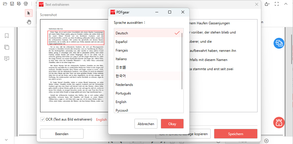
Task: Copy text with Zwischenablage kopieren button
Action: tap(183, 134)
